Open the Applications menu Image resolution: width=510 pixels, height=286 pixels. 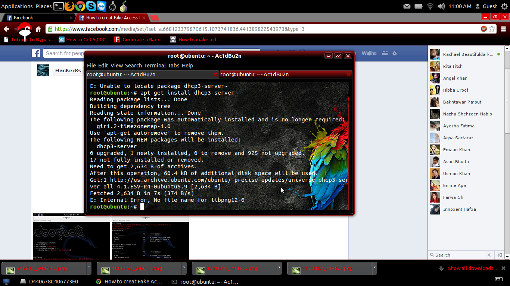tap(17, 6)
